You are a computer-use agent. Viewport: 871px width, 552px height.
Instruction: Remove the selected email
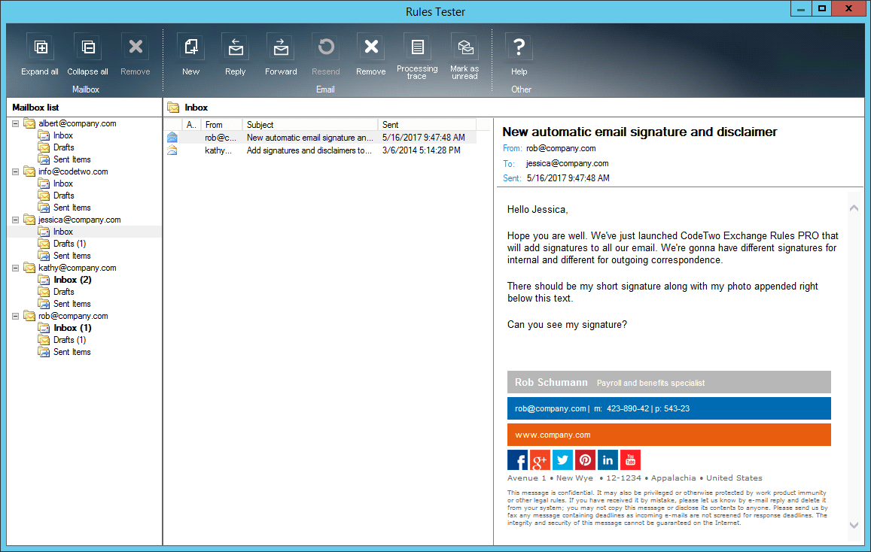pos(370,47)
